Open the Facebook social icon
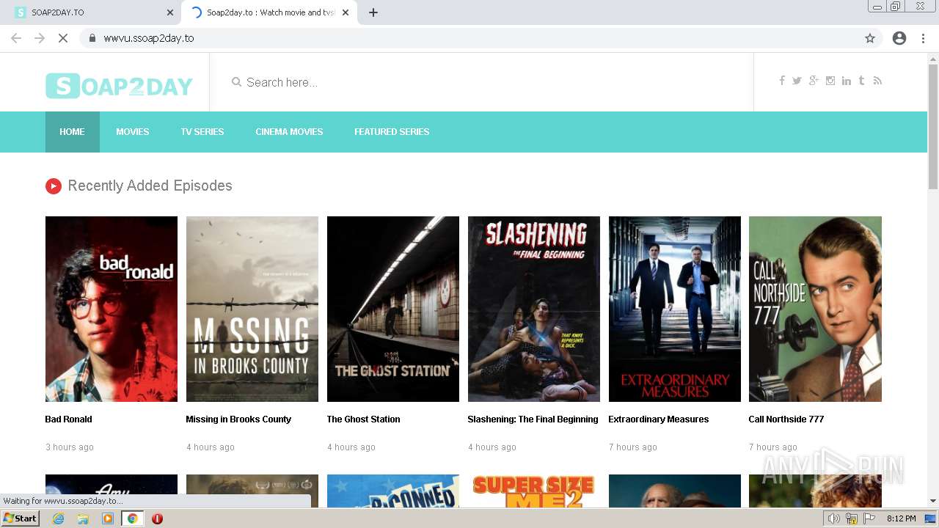The height and width of the screenshot is (528, 939). 782,81
